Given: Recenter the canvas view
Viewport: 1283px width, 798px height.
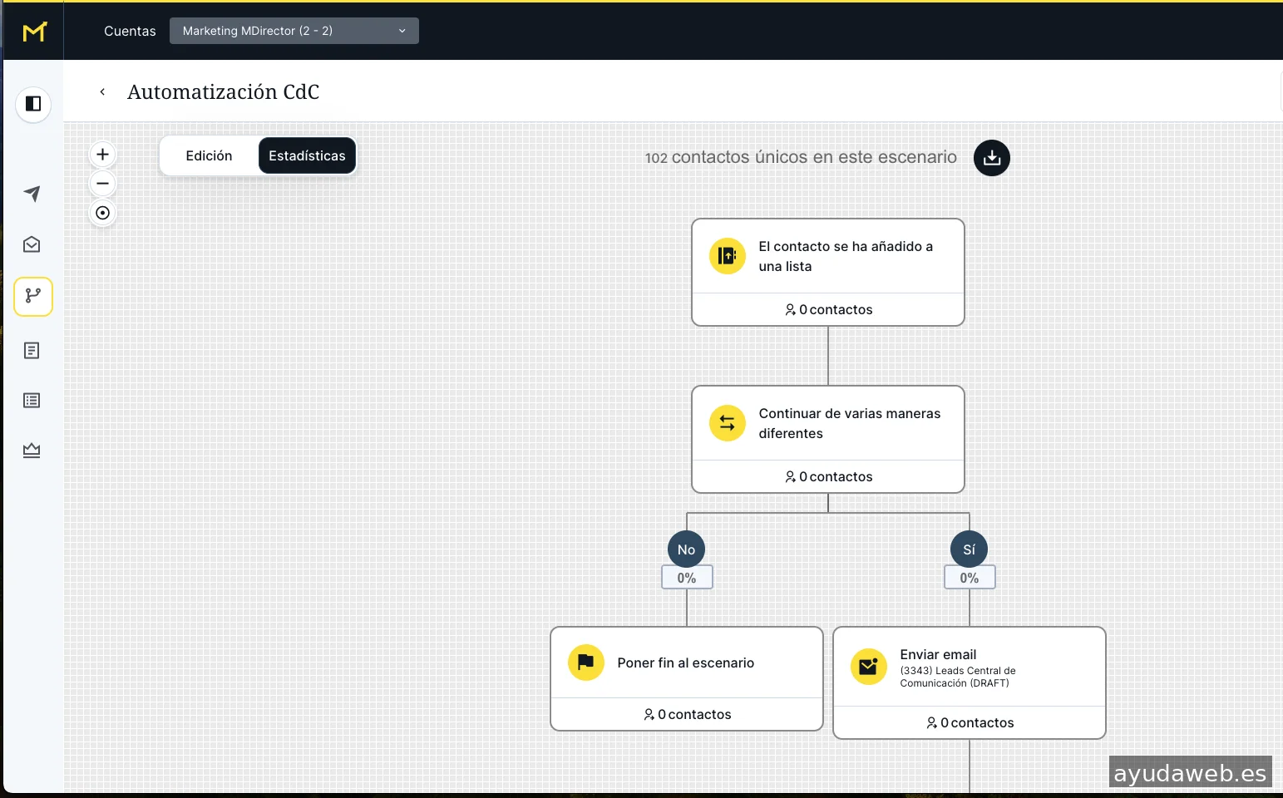Looking at the screenshot, I should pyautogui.click(x=102, y=213).
